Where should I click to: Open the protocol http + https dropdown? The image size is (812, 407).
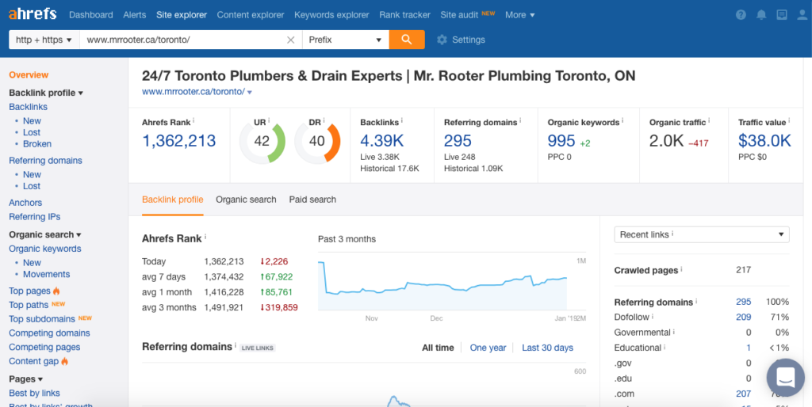(44, 40)
